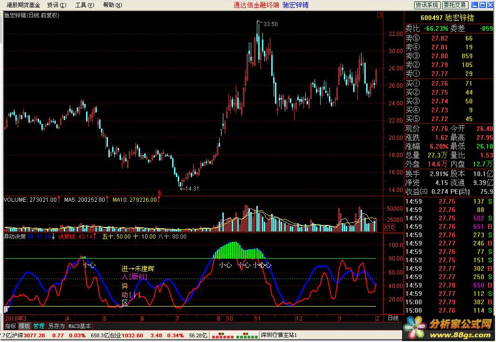Click the 异动决策 indicator name label
Screen dimensions: 496x342
tap(14, 237)
